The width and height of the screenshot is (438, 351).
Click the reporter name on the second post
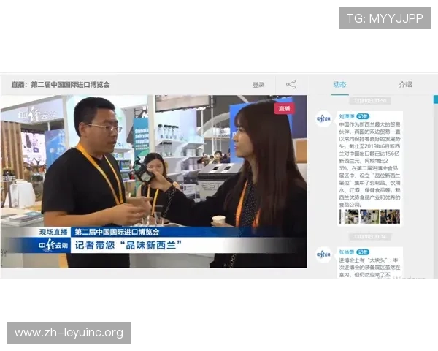pos(346,252)
